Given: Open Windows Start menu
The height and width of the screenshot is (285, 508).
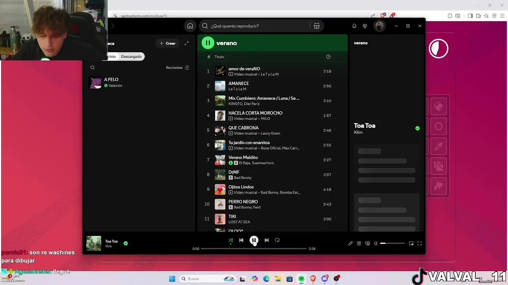Looking at the screenshot, I should [x=172, y=279].
